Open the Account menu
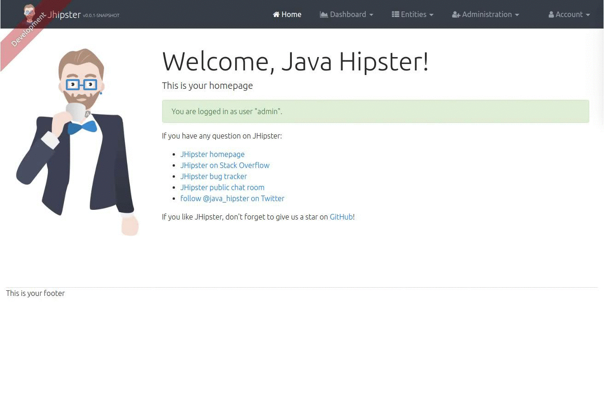 click(569, 14)
